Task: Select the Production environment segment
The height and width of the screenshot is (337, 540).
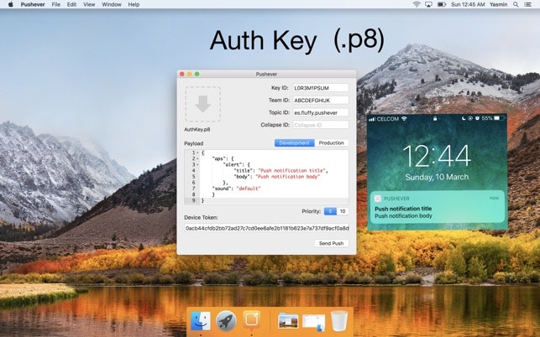Action: pos(331,143)
